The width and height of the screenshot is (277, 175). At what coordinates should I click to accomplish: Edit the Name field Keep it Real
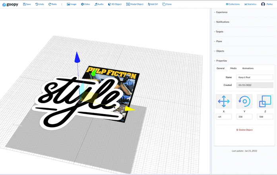point(255,77)
